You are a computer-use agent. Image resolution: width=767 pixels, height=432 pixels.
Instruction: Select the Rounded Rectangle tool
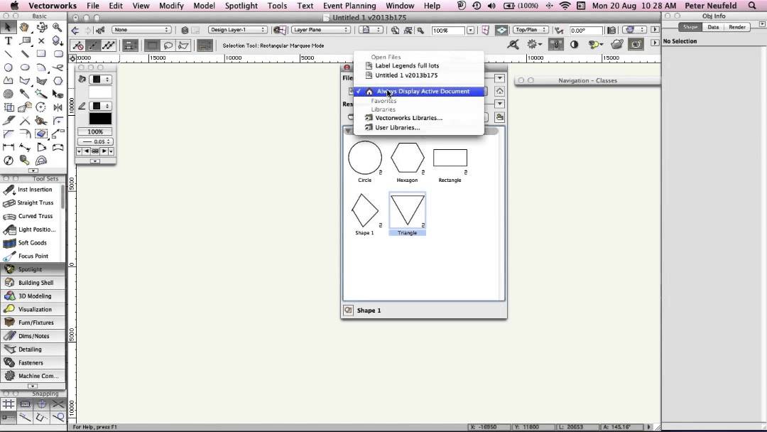(x=58, y=54)
